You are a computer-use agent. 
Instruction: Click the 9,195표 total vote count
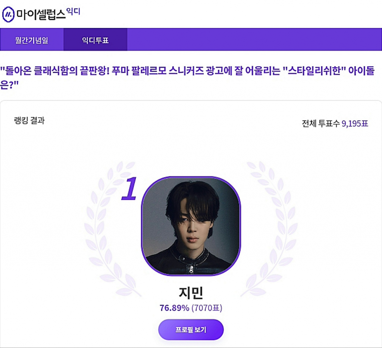(x=355, y=124)
